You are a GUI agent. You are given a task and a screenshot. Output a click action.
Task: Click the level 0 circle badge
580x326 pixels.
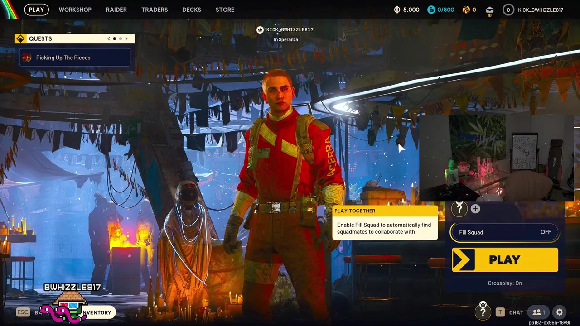pos(508,10)
